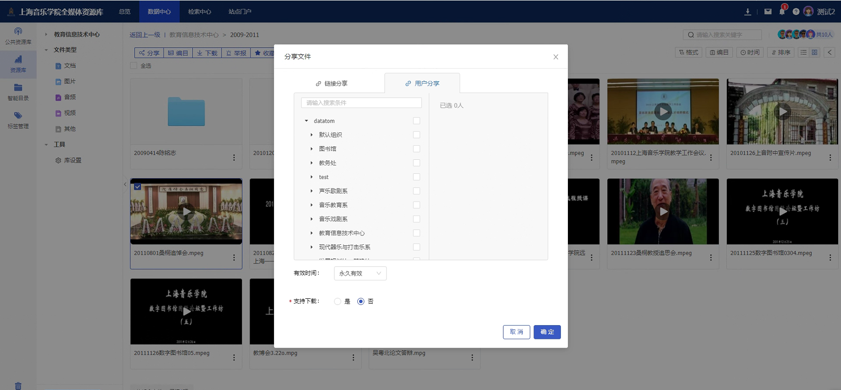Image resolution: width=841 pixels, height=390 pixels.
Task: Switch to the 链接分享 tab
Action: click(331, 84)
